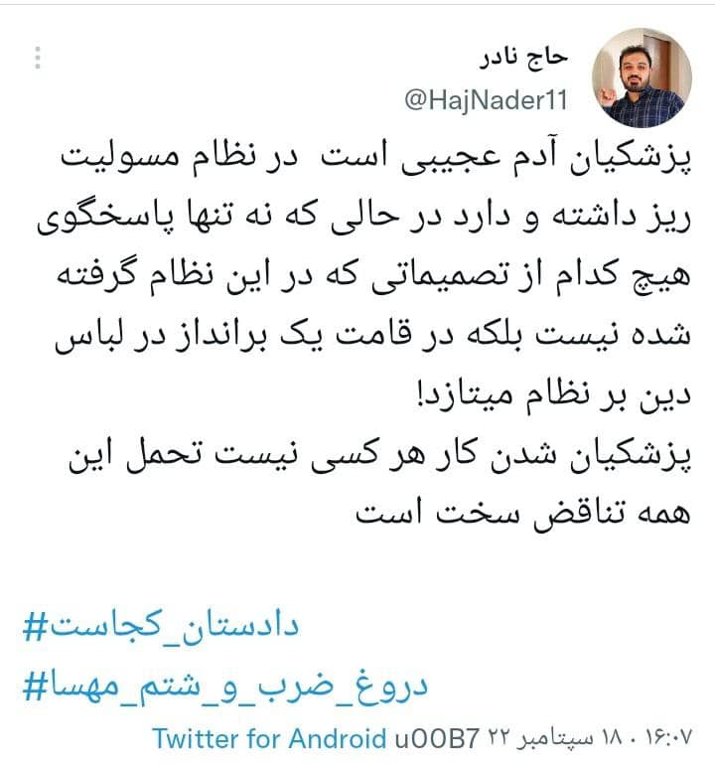This screenshot has width=715, height=769.
Task: Open the three-dot more options menu
Action: click(38, 58)
